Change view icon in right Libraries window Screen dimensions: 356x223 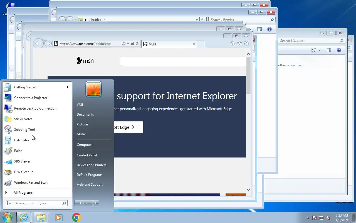pyautogui.click(x=314, y=50)
